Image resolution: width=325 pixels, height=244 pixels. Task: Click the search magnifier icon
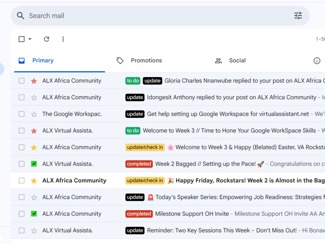point(20,16)
